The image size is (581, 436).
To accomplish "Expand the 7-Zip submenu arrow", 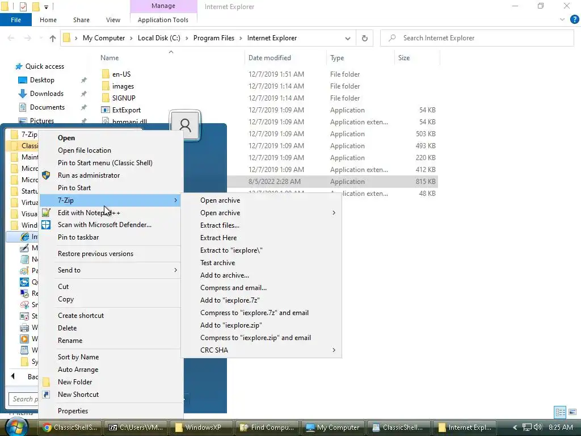I will tap(176, 200).
